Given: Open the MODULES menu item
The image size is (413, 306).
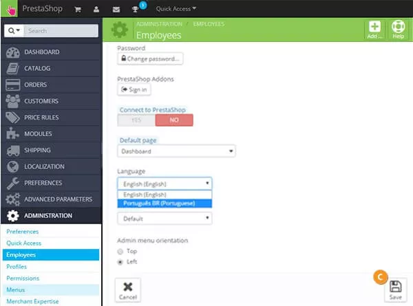Looking at the screenshot, I should [x=51, y=133].
